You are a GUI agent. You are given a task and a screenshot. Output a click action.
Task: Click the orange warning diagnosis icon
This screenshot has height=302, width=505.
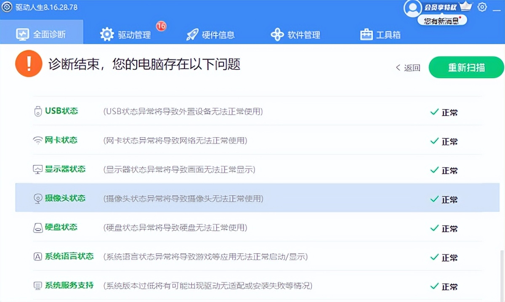pos(29,64)
